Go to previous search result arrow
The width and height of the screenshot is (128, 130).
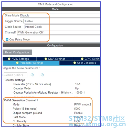32,75
